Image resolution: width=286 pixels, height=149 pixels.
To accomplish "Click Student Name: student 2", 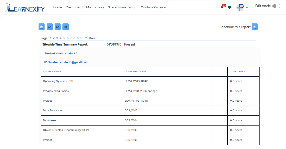I will click(x=61, y=54).
